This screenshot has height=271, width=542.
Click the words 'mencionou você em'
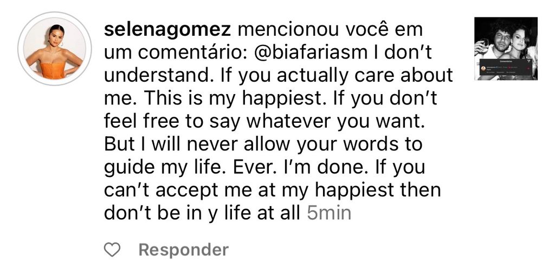coord(330,30)
